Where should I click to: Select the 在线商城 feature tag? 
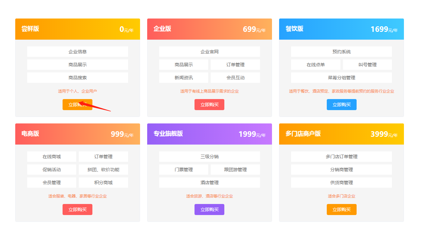[52, 157]
